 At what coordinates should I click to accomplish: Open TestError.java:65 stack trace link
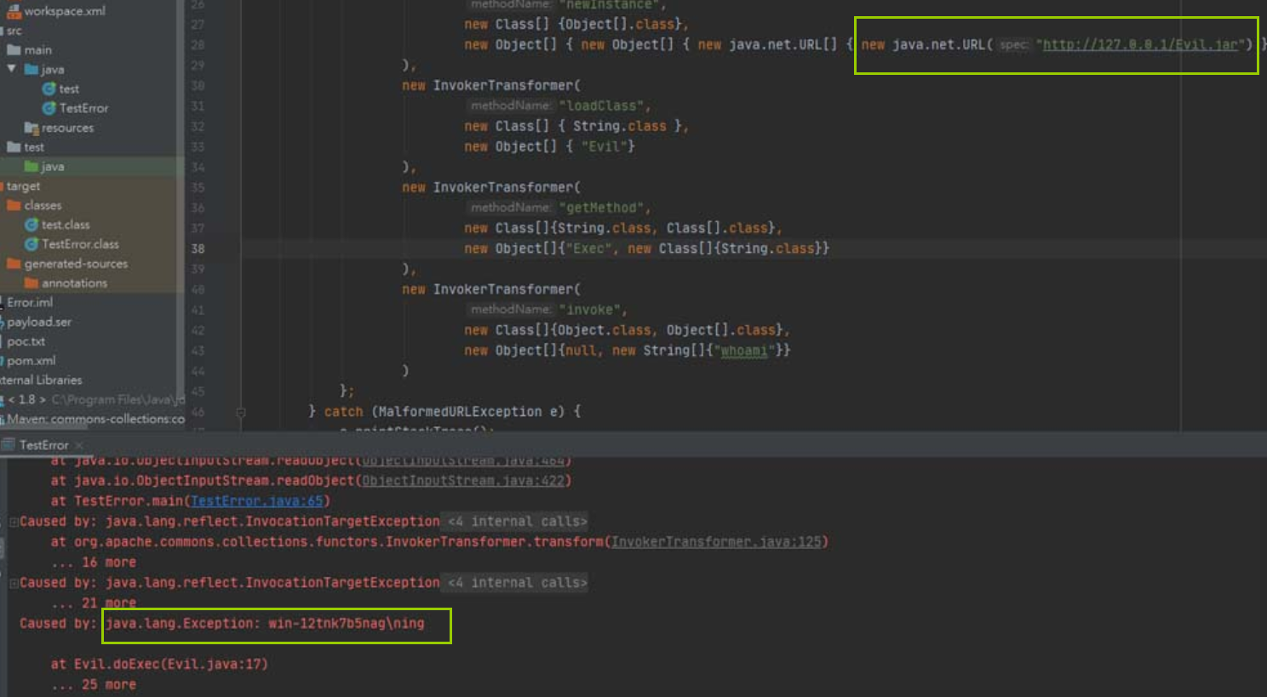point(257,501)
